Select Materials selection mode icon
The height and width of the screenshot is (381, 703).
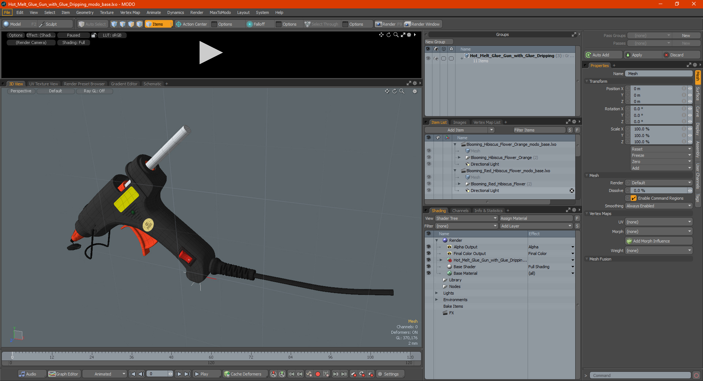(140, 24)
